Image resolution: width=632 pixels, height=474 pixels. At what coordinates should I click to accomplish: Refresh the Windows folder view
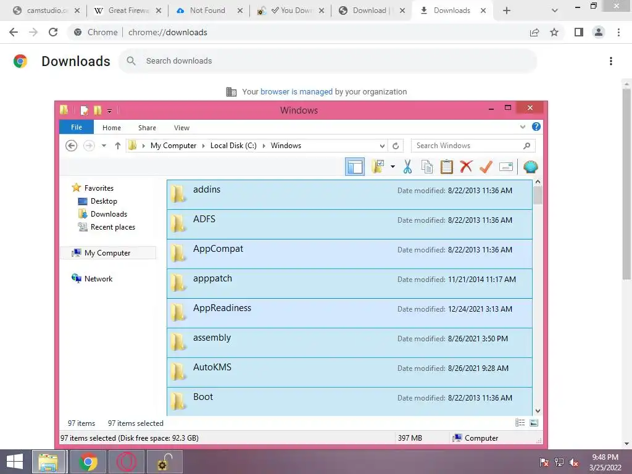[396, 146]
